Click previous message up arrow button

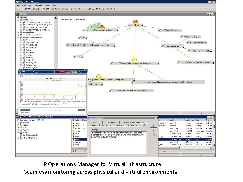[154, 126]
